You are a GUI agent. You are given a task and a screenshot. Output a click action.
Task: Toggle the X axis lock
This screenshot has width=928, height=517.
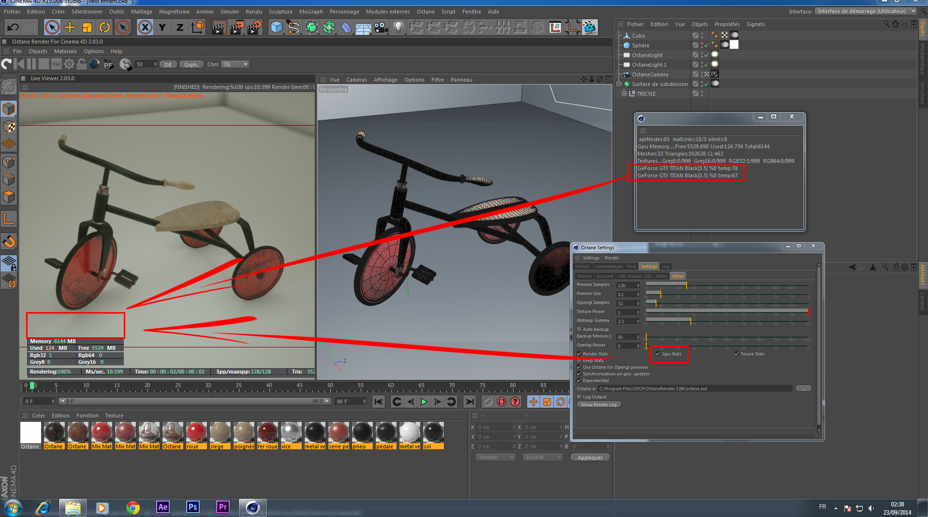[145, 28]
